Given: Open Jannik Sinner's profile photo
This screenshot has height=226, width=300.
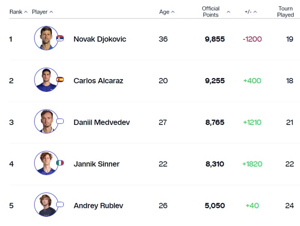Looking at the screenshot, I should [x=46, y=163].
